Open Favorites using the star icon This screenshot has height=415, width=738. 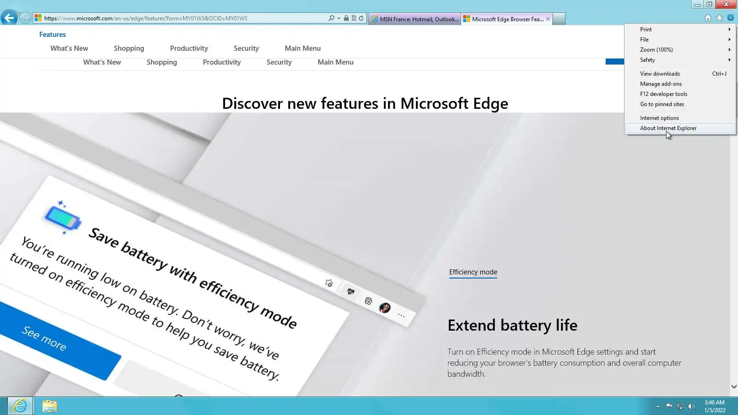pyautogui.click(x=720, y=18)
